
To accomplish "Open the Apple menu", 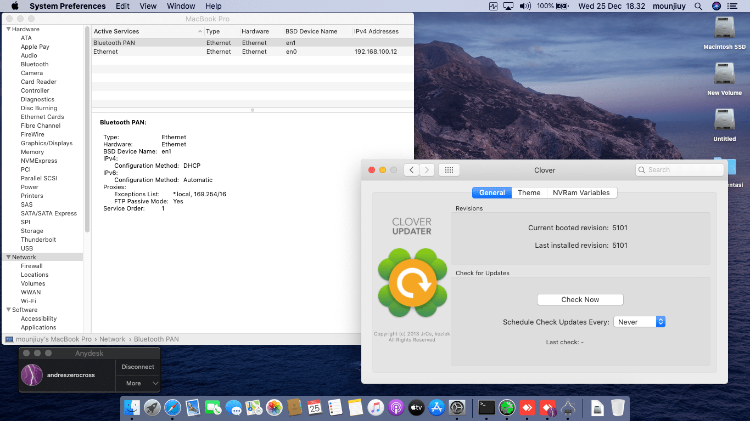I will (x=15, y=6).
